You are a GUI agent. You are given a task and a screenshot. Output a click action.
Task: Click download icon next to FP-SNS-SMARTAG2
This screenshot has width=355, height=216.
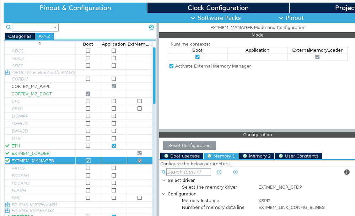[7, 210]
